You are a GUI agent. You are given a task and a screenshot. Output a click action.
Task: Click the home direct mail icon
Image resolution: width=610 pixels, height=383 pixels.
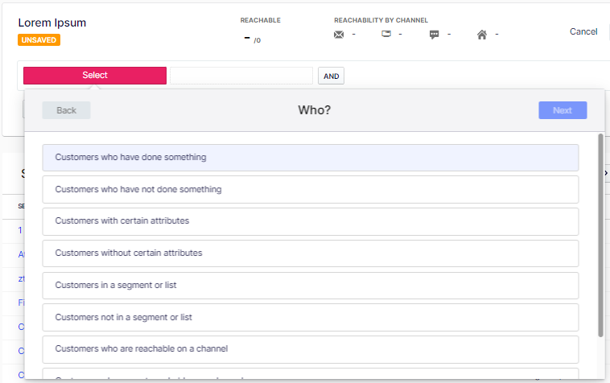[482, 35]
